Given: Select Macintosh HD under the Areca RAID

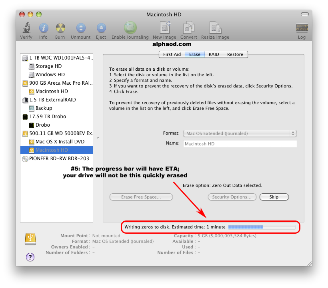Looking at the screenshot, I should pos(57,91).
